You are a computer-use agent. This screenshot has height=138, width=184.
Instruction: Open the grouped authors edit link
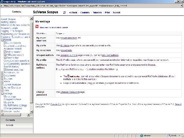pyautogui.click(x=110, y=55)
